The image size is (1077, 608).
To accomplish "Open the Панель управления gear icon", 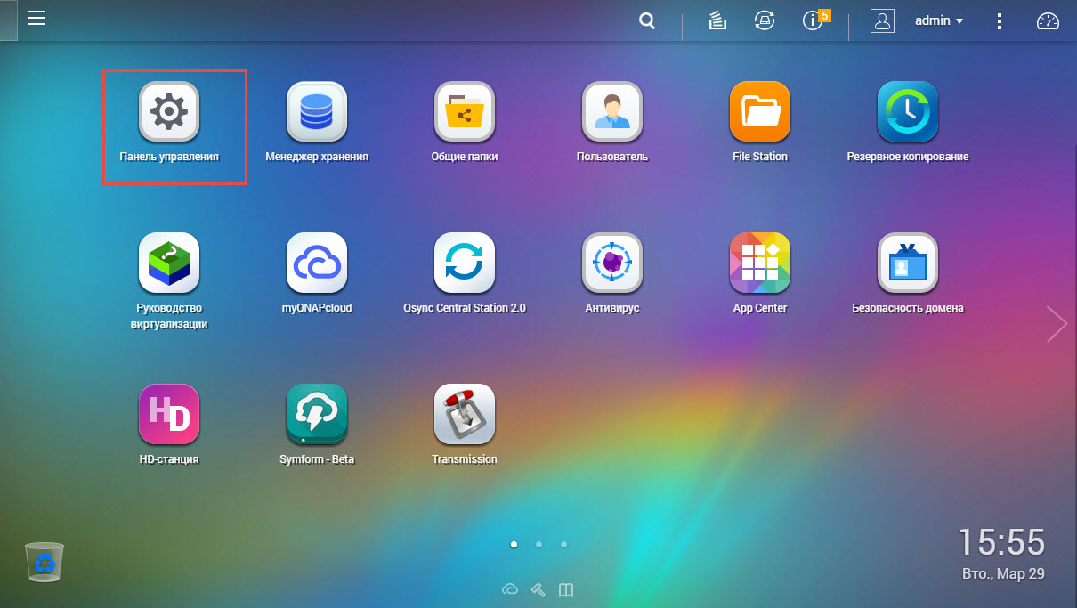I will (169, 111).
